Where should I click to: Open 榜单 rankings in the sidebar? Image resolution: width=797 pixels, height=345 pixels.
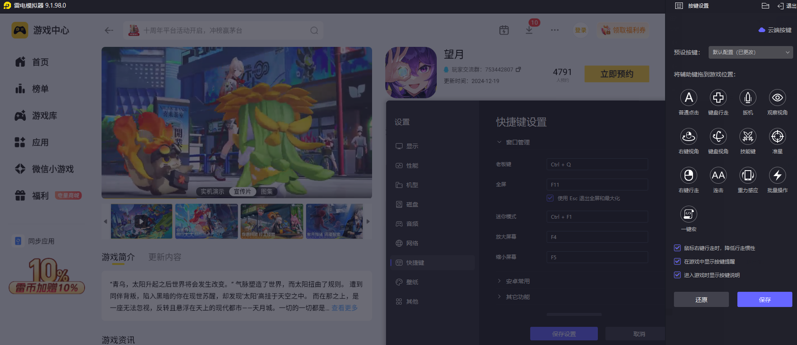pyautogui.click(x=32, y=89)
